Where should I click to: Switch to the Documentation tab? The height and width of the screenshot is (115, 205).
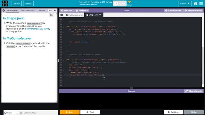pyautogui.click(x=28, y=11)
